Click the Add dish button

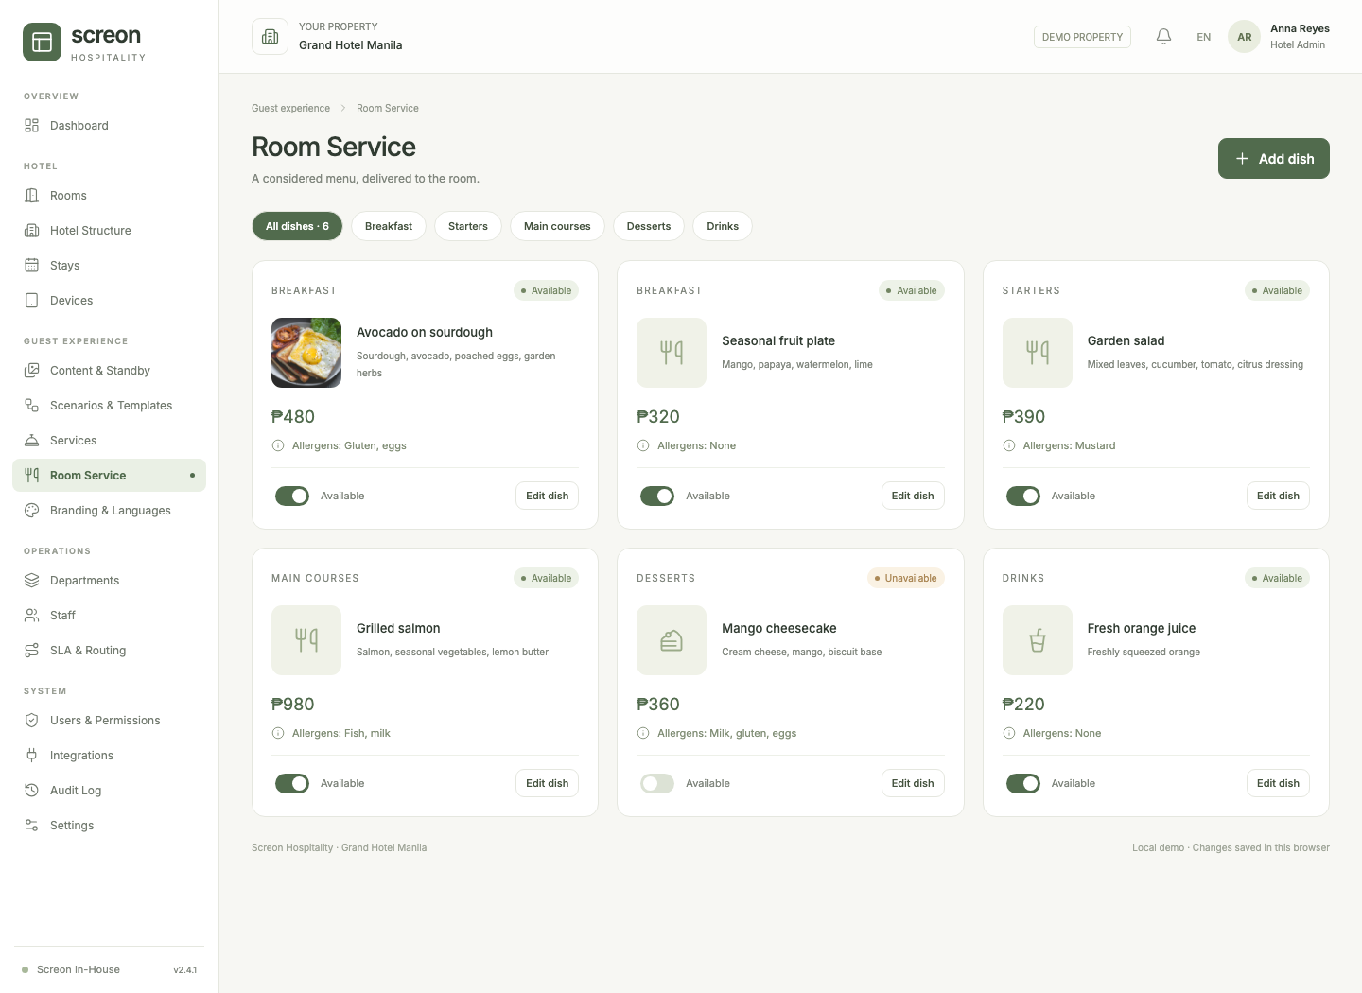pyautogui.click(x=1274, y=158)
